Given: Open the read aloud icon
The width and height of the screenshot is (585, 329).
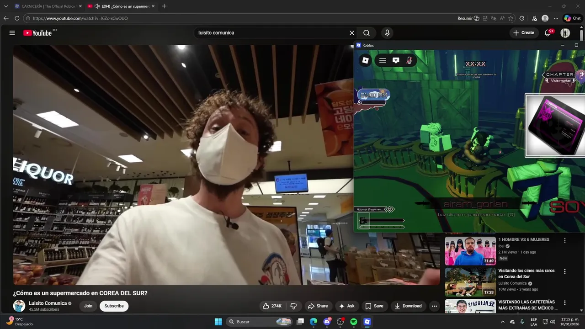Looking at the screenshot, I should [502, 18].
